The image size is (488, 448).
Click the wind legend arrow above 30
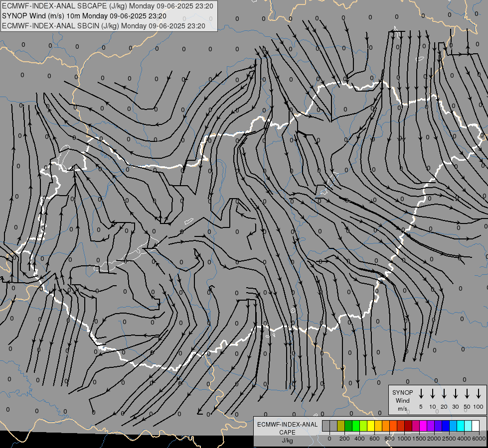tap(455, 394)
